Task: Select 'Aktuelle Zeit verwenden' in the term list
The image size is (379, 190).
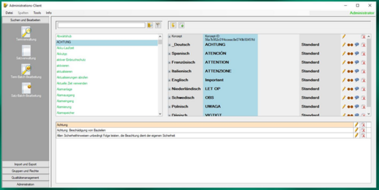Action: click(x=72, y=84)
